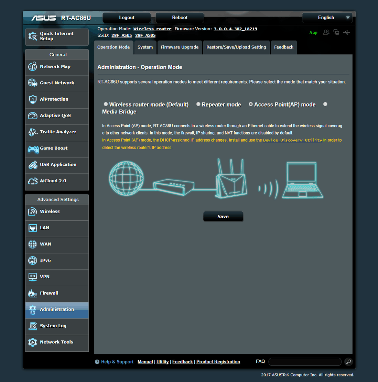Click the Guest Network icon
The image size is (378, 382).
tap(33, 83)
